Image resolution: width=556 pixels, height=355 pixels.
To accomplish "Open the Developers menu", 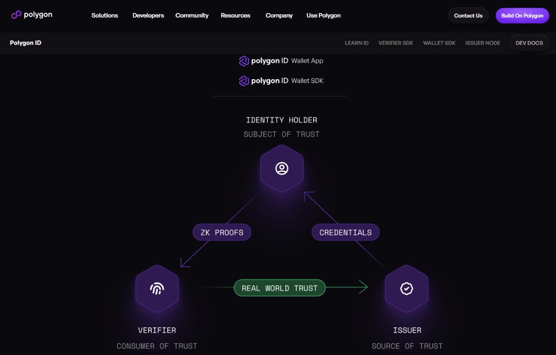I will pos(148,15).
